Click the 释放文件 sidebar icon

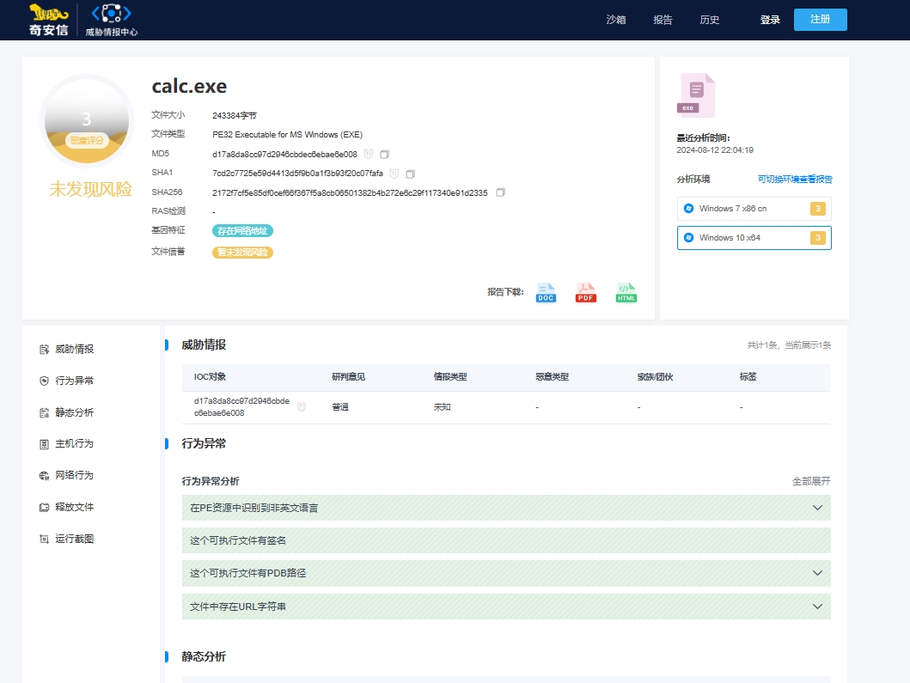click(44, 507)
